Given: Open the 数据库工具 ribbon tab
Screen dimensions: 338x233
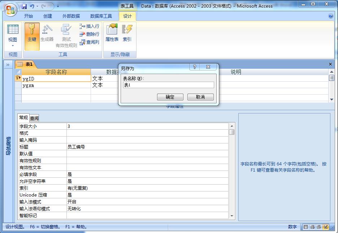Looking at the screenshot, I should coord(101,16).
